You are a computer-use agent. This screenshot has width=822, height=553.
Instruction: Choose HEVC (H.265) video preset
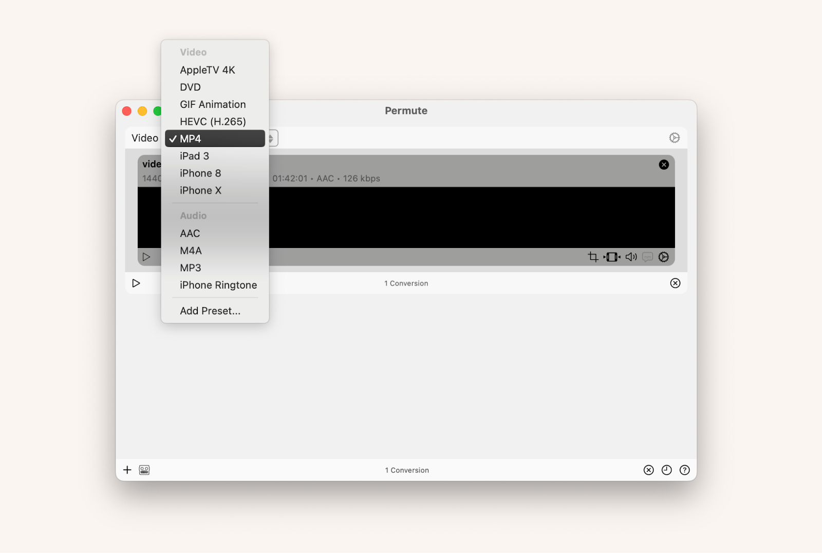click(x=213, y=122)
